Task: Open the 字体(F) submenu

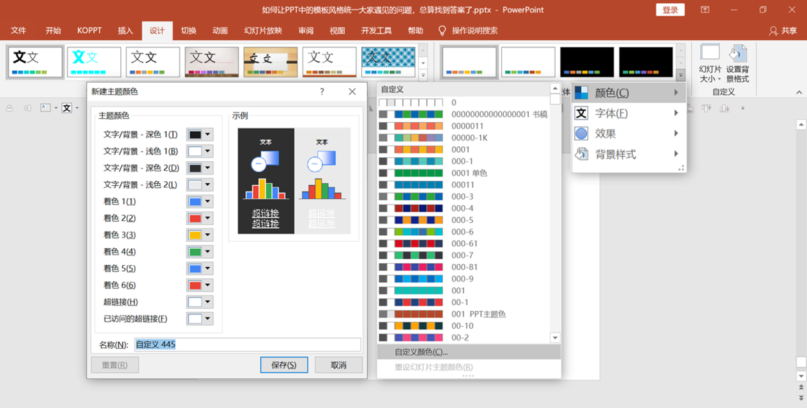Action: tap(629, 113)
